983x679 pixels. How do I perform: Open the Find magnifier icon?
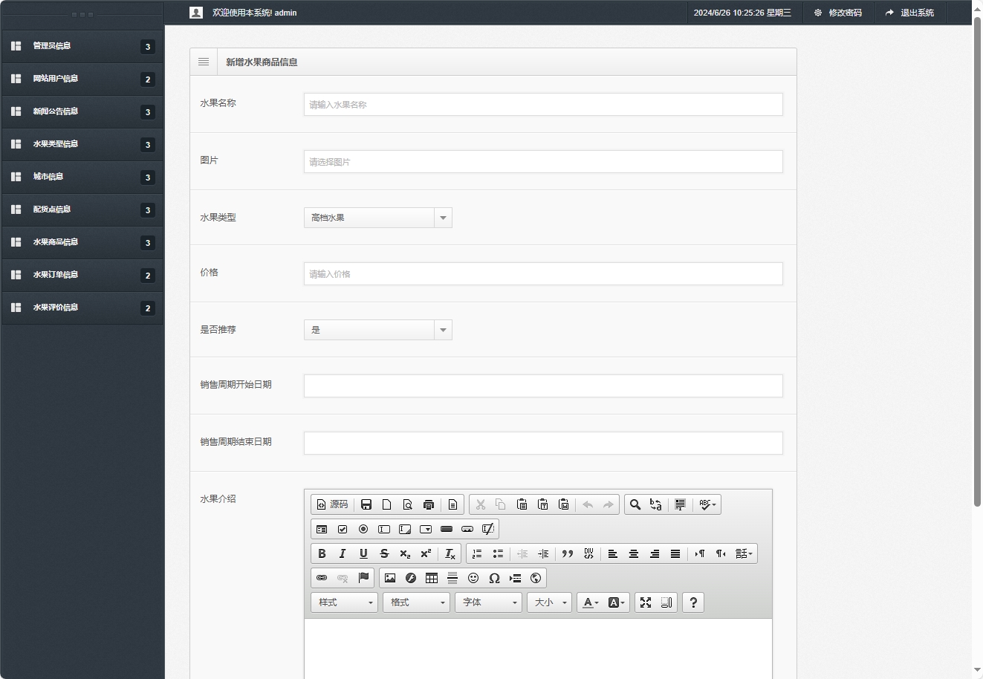[635, 504]
